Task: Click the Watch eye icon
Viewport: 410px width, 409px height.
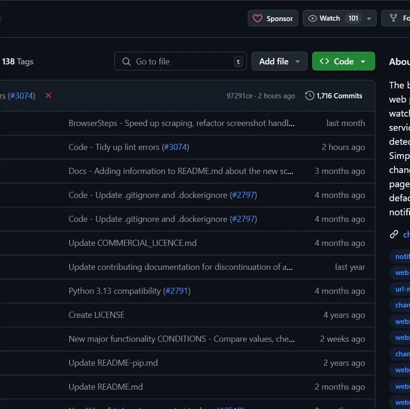Action: (x=313, y=18)
